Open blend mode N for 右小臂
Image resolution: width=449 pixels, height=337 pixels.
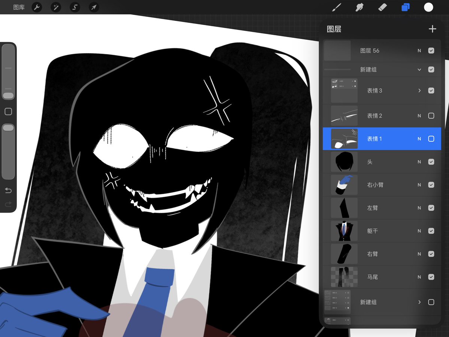[x=419, y=185]
